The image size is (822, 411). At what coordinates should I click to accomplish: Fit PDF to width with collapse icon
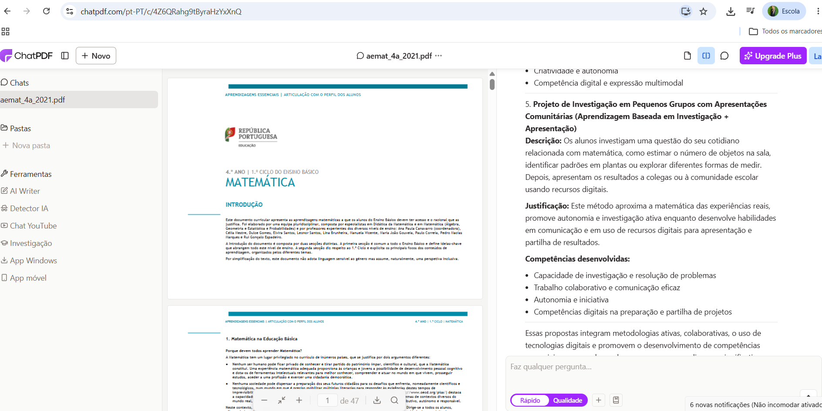282,400
